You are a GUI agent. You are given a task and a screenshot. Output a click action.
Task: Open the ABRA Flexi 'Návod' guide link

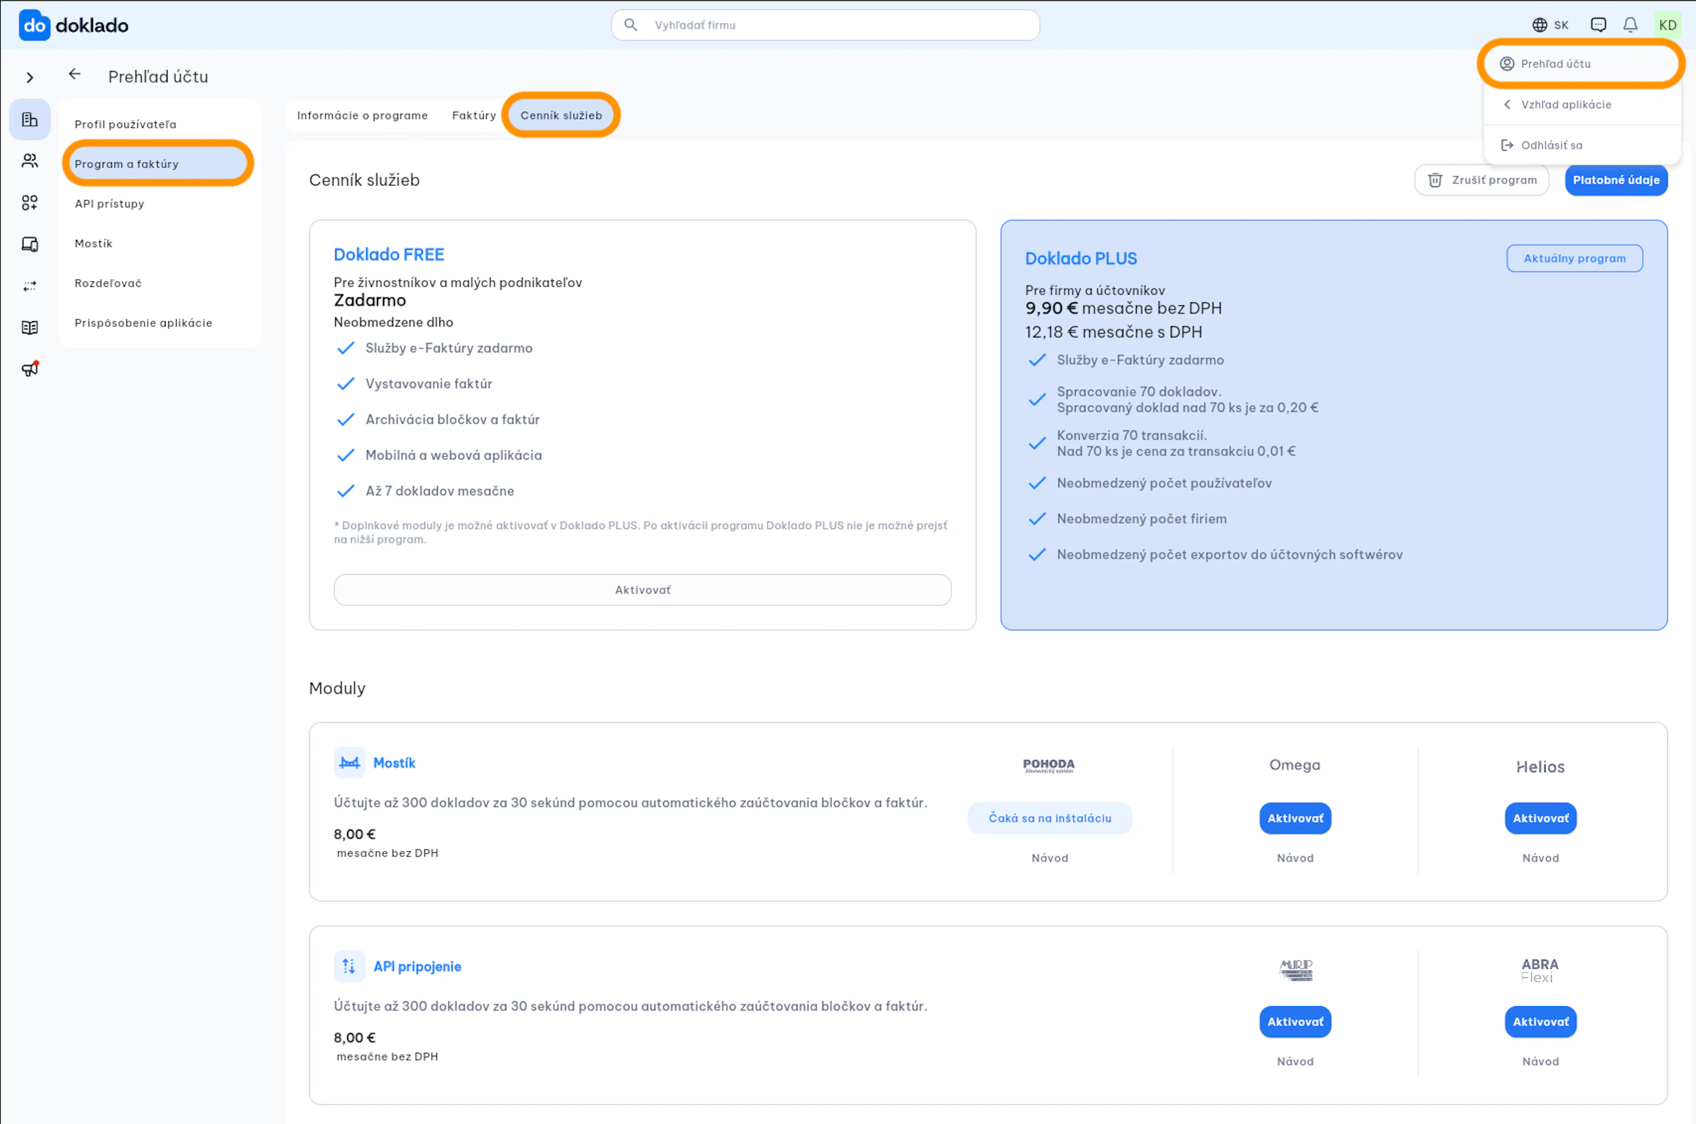point(1541,1062)
